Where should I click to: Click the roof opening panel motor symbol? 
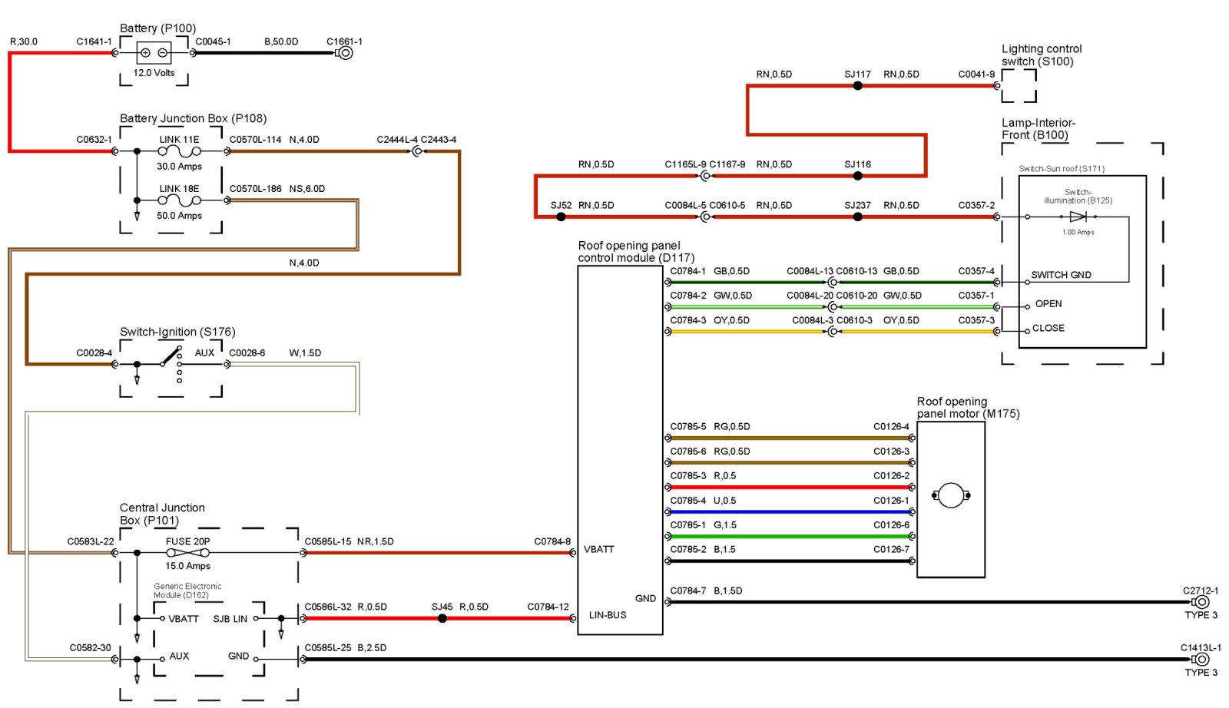(950, 496)
